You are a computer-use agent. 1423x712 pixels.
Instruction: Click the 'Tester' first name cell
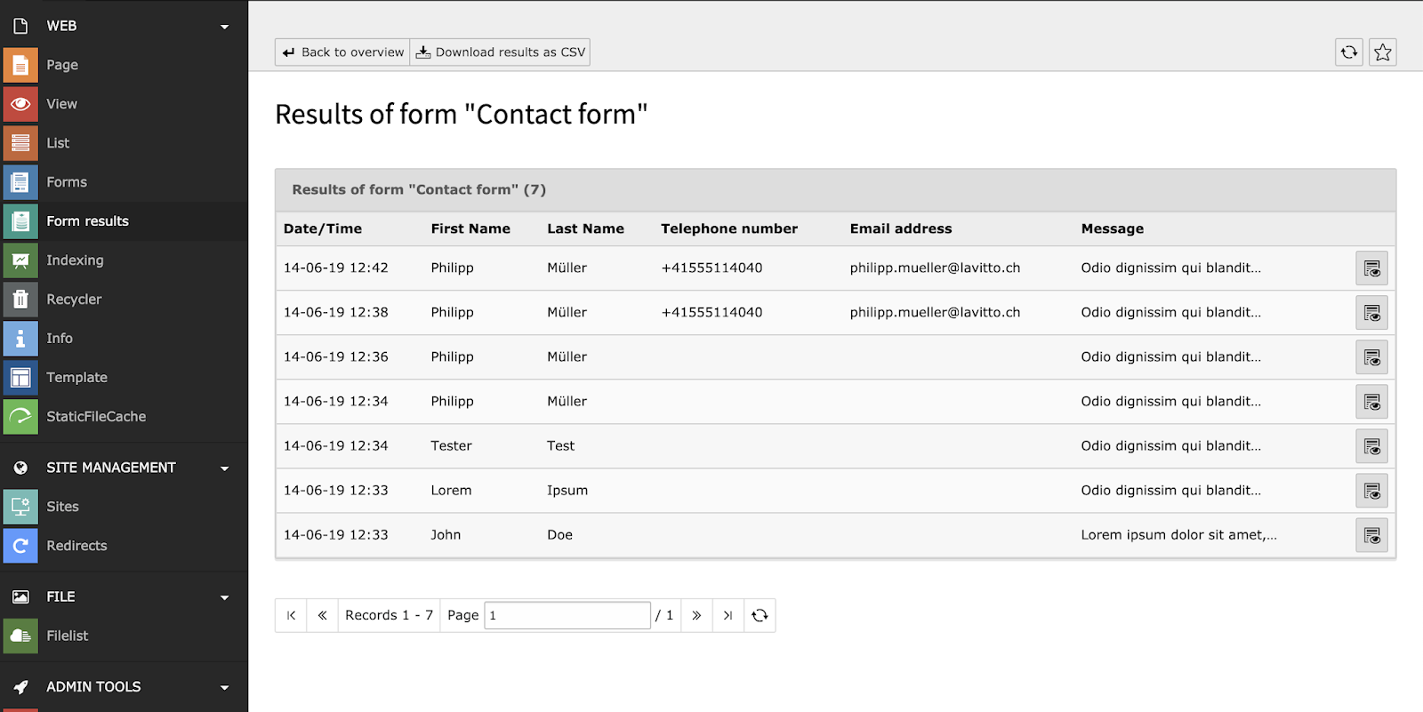tap(452, 445)
